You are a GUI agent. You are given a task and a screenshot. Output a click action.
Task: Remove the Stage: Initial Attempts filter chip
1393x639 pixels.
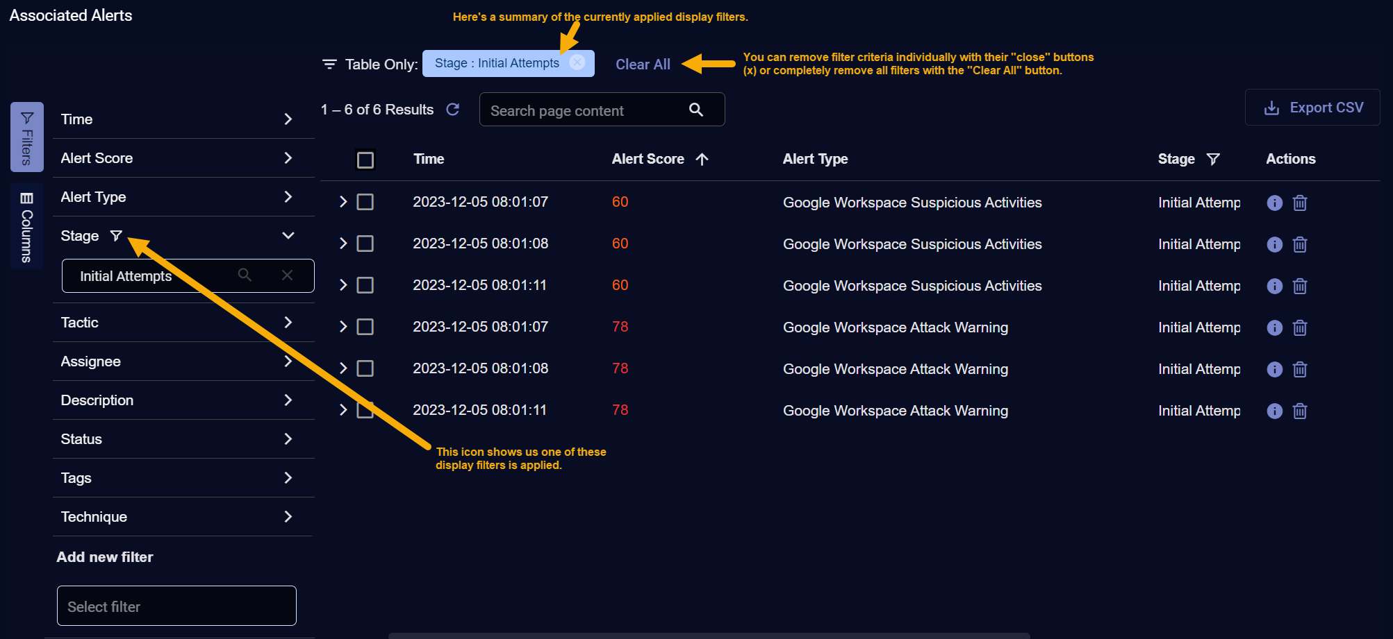coord(577,62)
